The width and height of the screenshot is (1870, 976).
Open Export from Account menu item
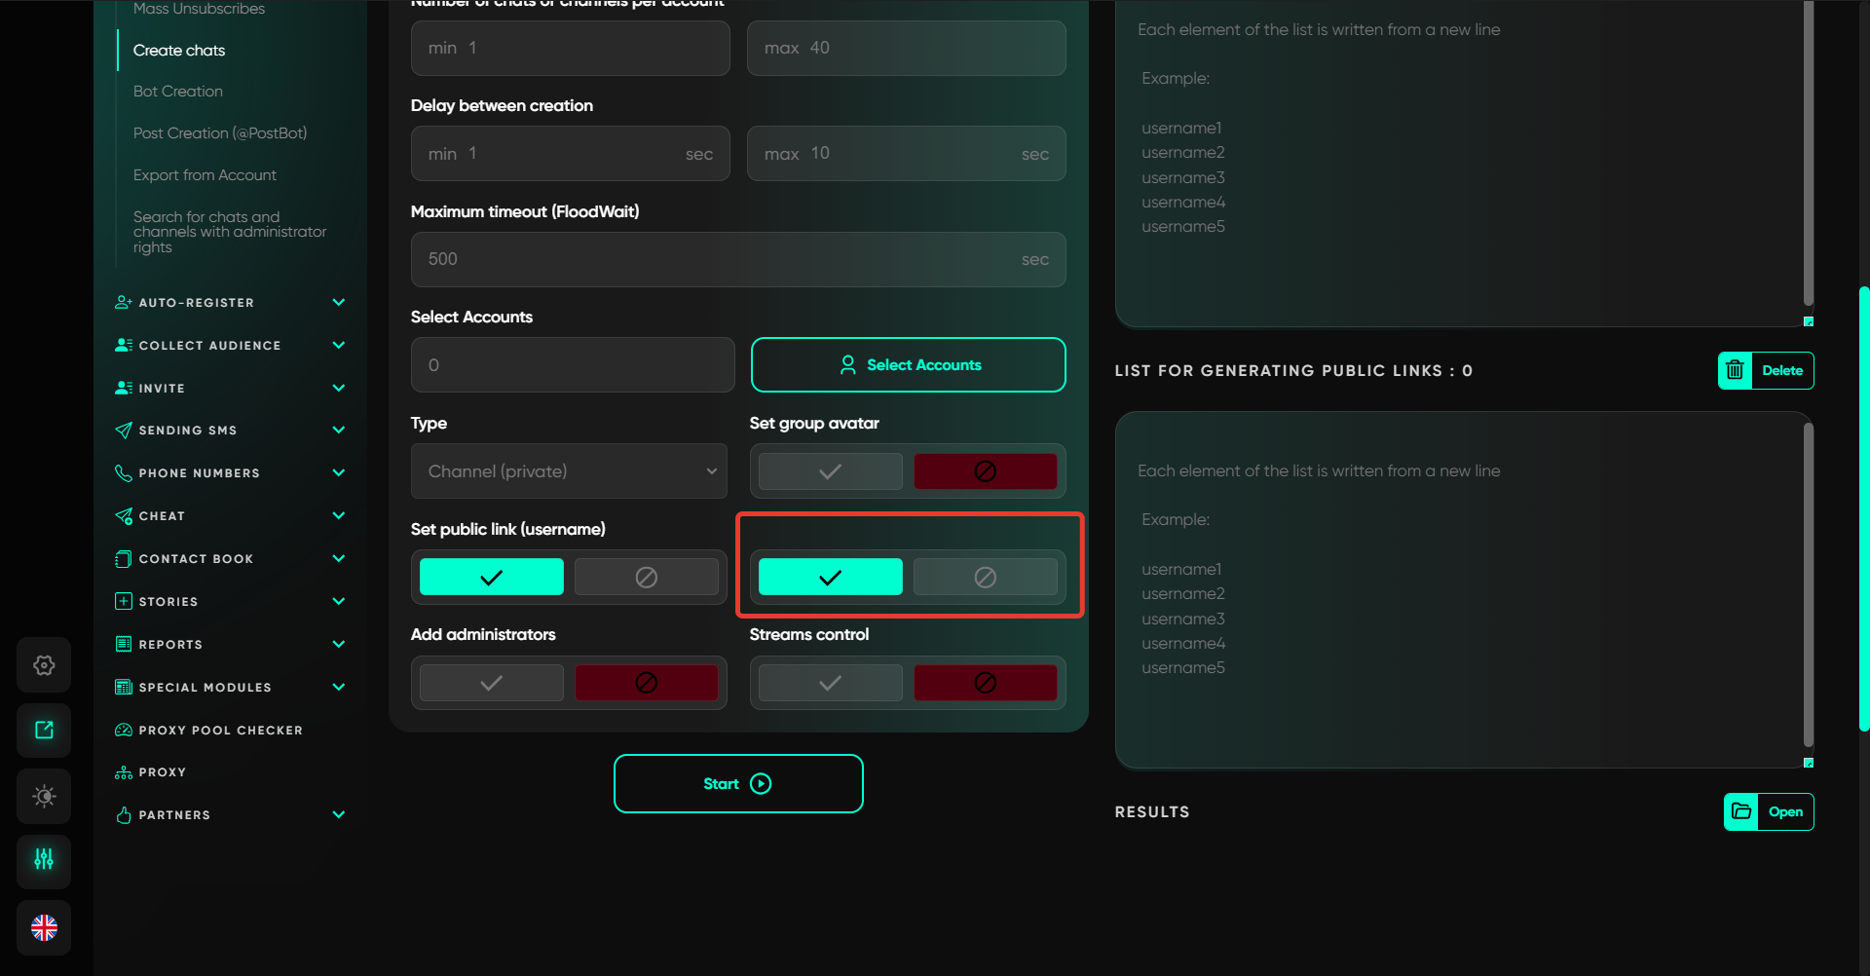click(x=205, y=175)
